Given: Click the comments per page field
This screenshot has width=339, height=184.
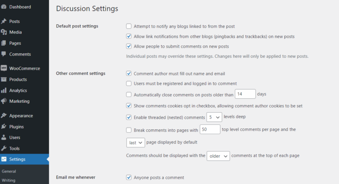Looking at the screenshot, I should pos(210,130).
